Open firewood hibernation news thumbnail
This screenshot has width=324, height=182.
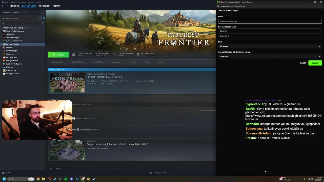pyautogui.click(x=67, y=150)
